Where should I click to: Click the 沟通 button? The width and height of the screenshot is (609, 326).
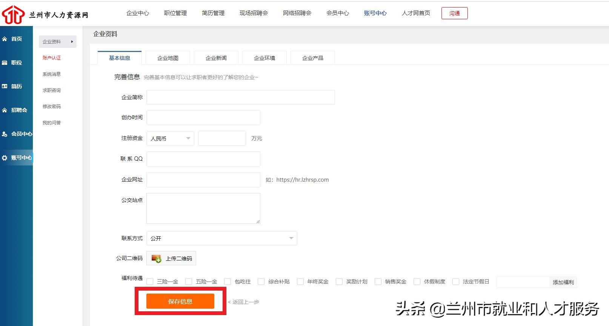click(x=455, y=13)
